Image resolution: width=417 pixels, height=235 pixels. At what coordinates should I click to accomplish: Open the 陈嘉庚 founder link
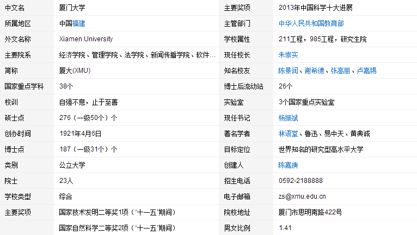click(x=288, y=165)
